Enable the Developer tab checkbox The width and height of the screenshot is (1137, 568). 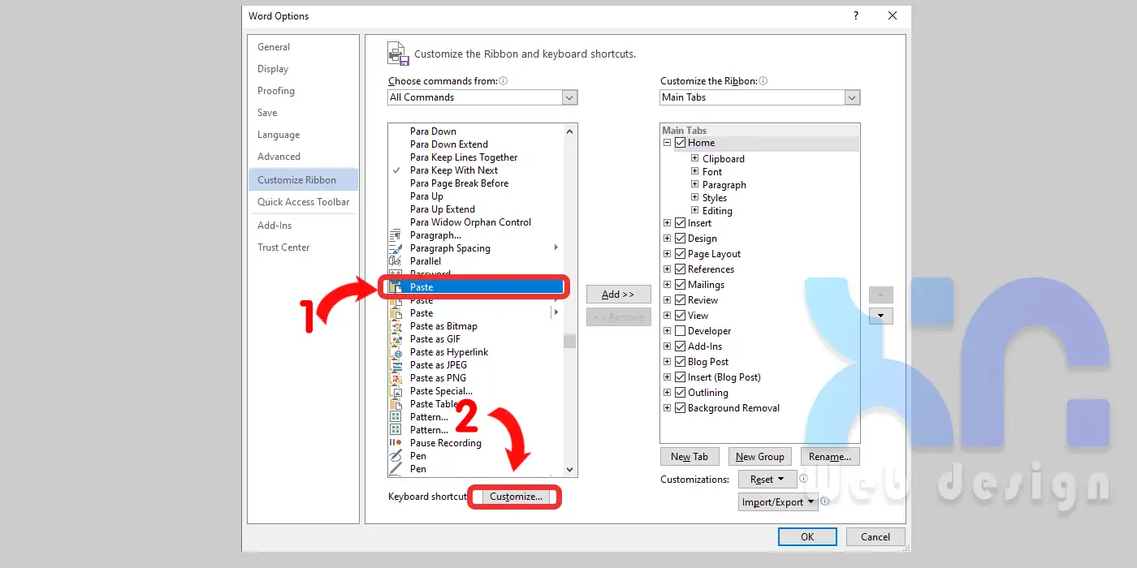point(680,331)
